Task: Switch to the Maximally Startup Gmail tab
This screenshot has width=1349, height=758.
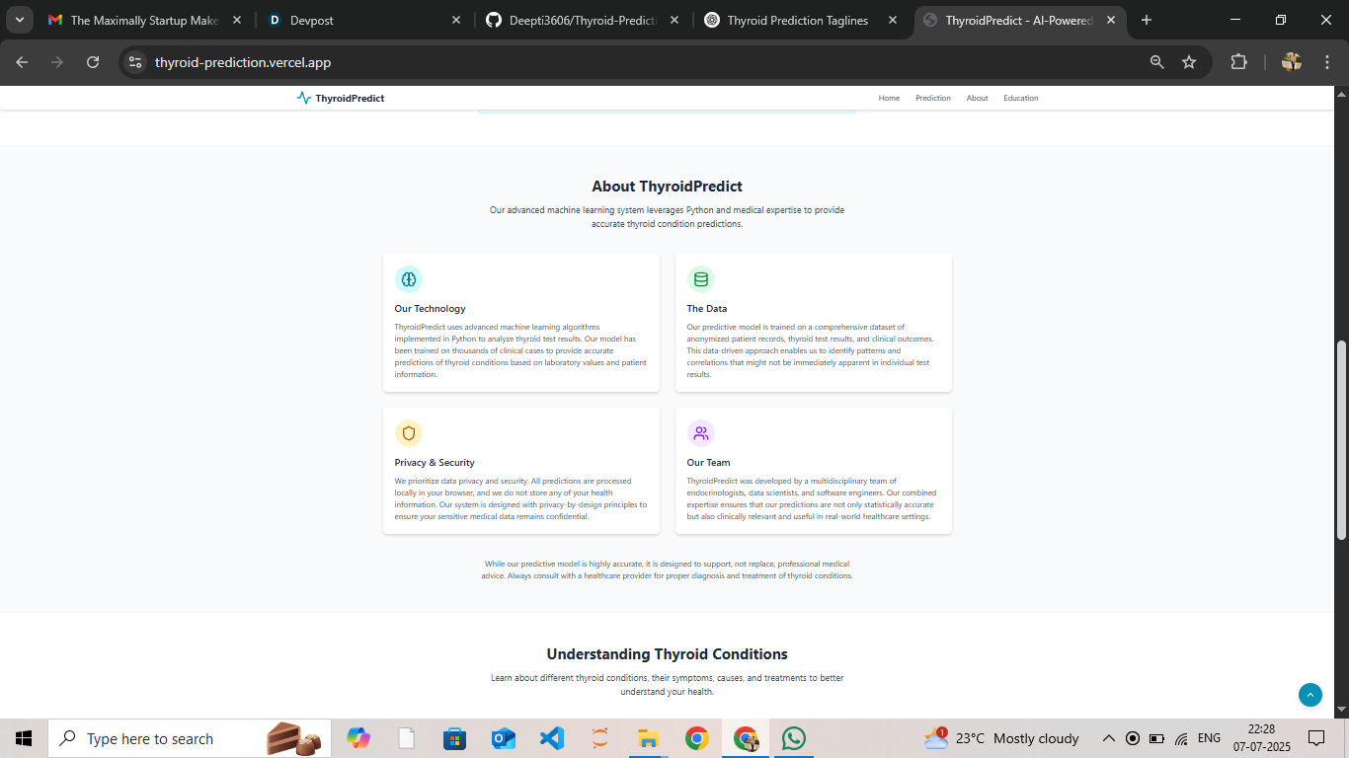Action: [145, 20]
